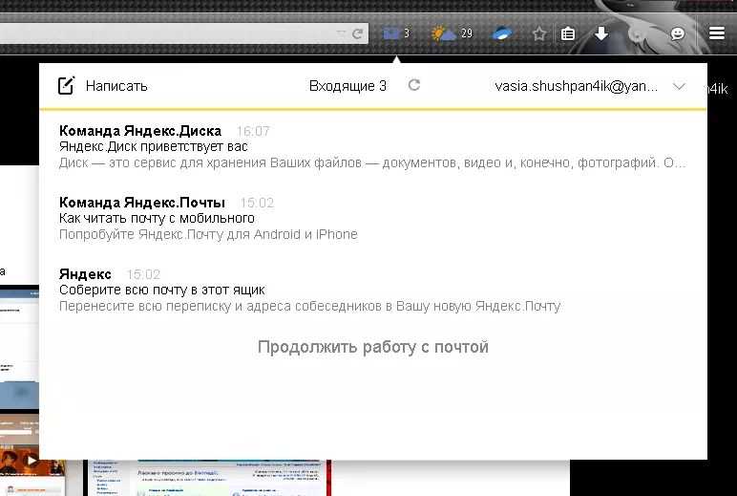Viewport: 737px width, 496px height.
Task: Open message from Команда Яндекс.Почты
Action: (142, 203)
